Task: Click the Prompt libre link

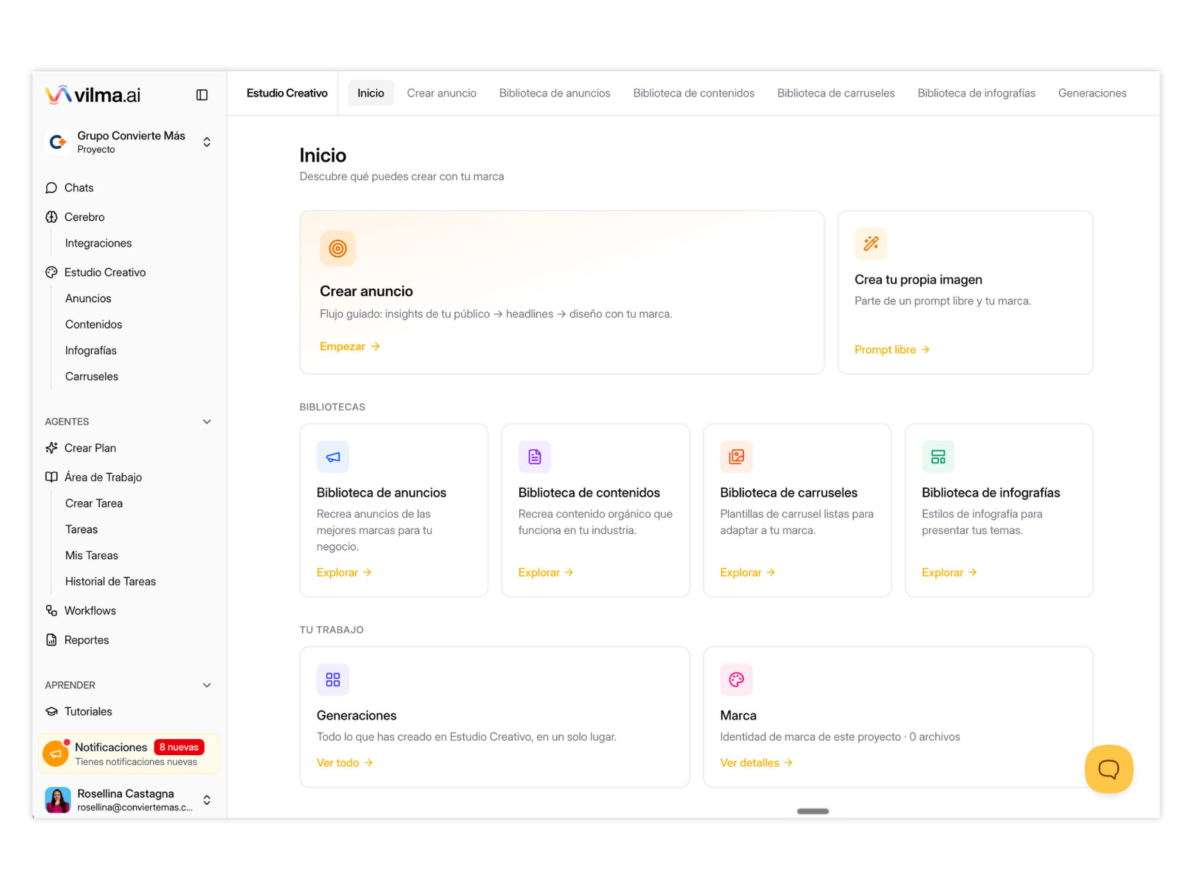Action: coord(892,350)
